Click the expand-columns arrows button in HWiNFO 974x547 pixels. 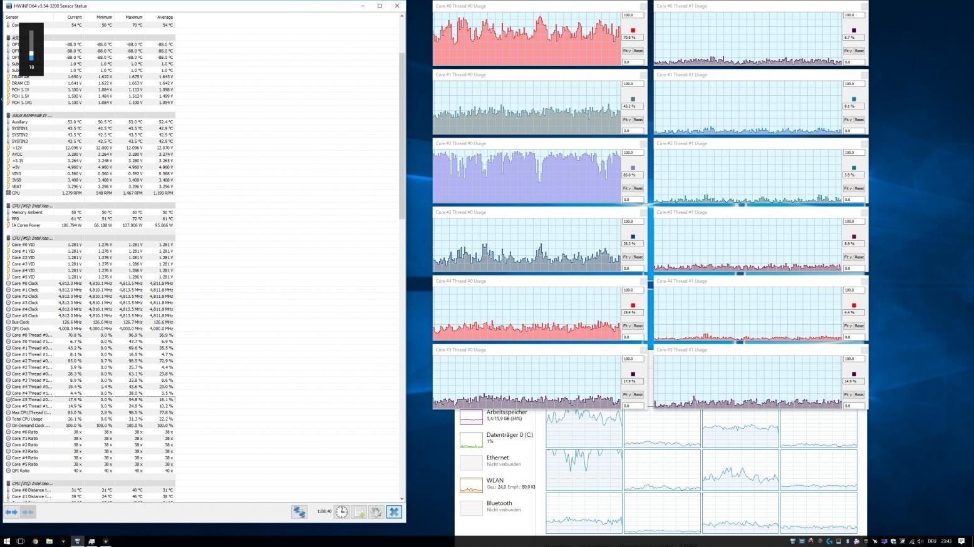click(x=11, y=512)
